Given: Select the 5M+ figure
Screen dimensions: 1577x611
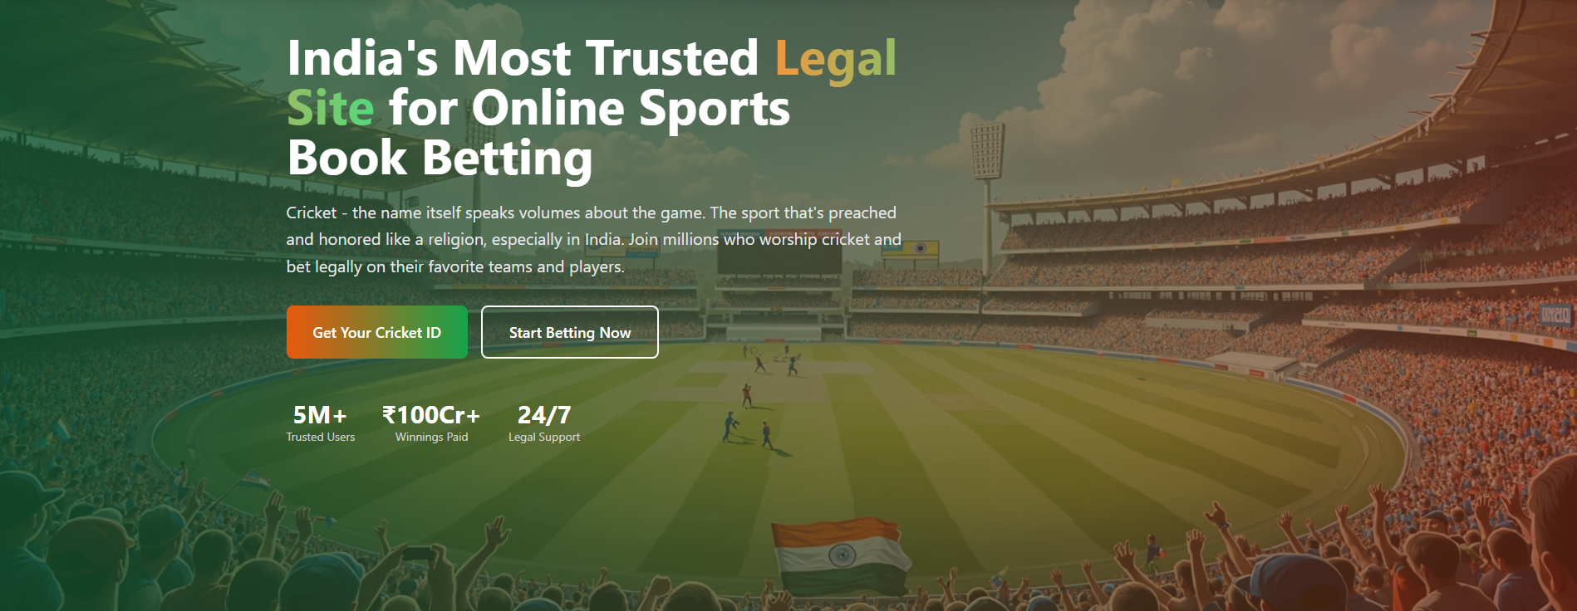Looking at the screenshot, I should pos(320,414).
